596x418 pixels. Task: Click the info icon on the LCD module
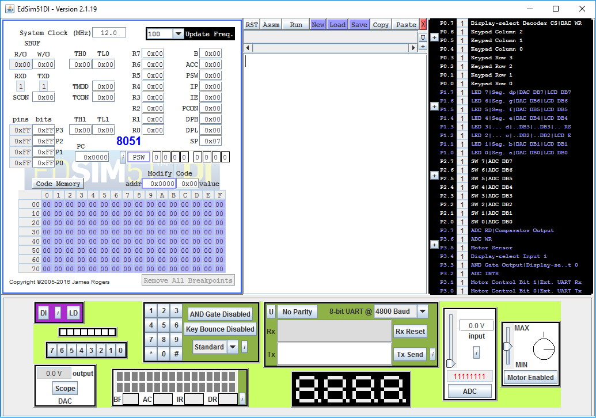tap(242, 399)
